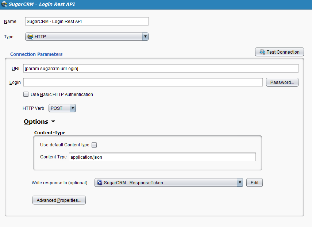
Task: Click the arrow icon on Write response dropdown
Action: pos(240,182)
